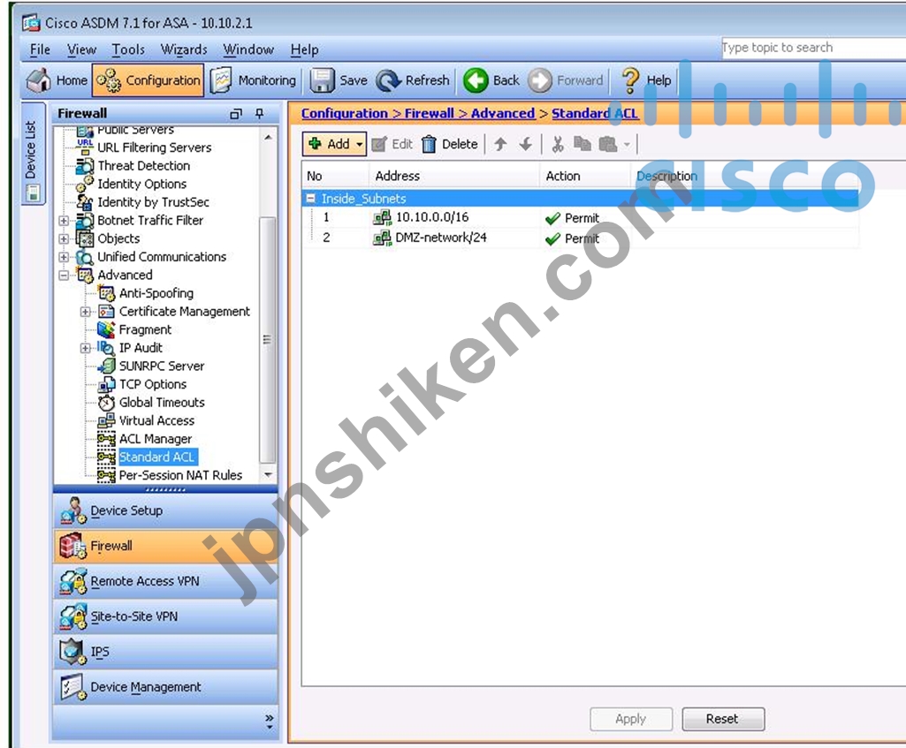Open the Device Management section
The height and width of the screenshot is (748, 906).
[x=165, y=687]
